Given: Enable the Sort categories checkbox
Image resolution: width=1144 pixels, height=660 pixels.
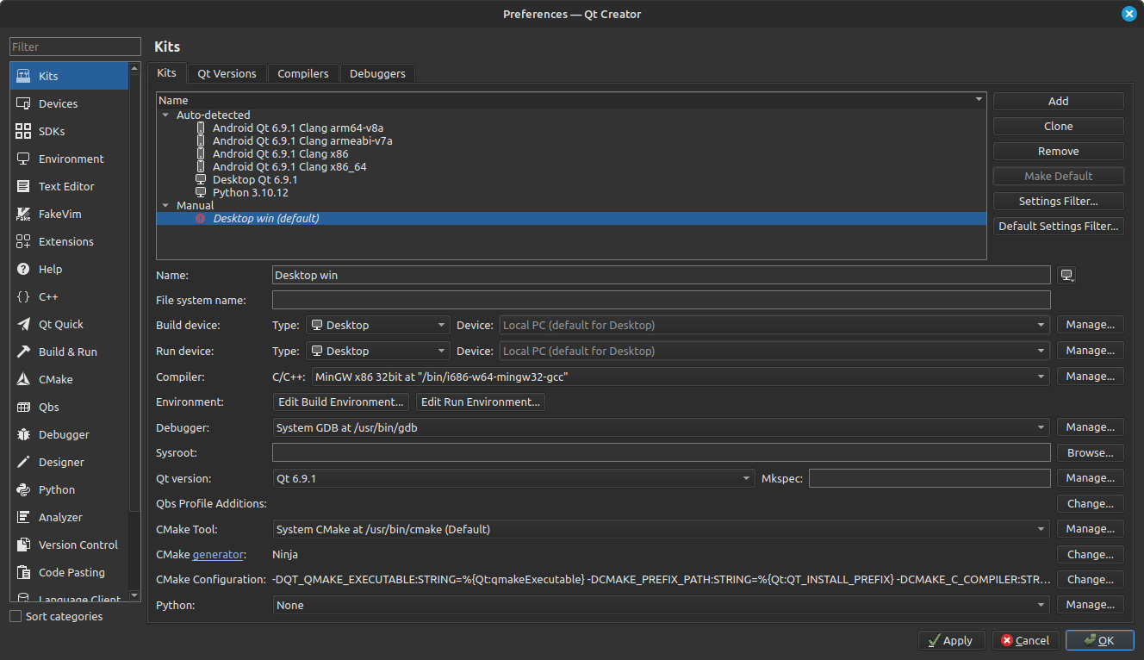Looking at the screenshot, I should pos(16,616).
